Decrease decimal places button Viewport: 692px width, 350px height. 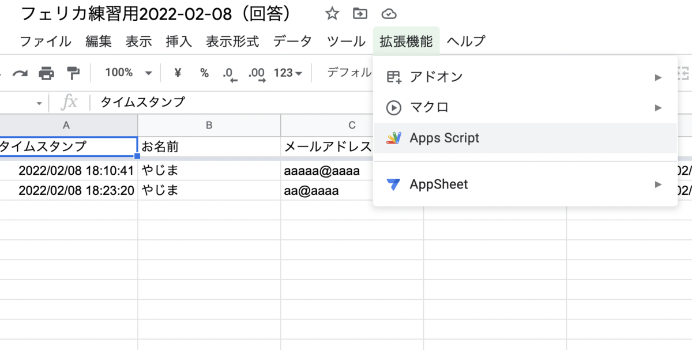pyautogui.click(x=230, y=73)
